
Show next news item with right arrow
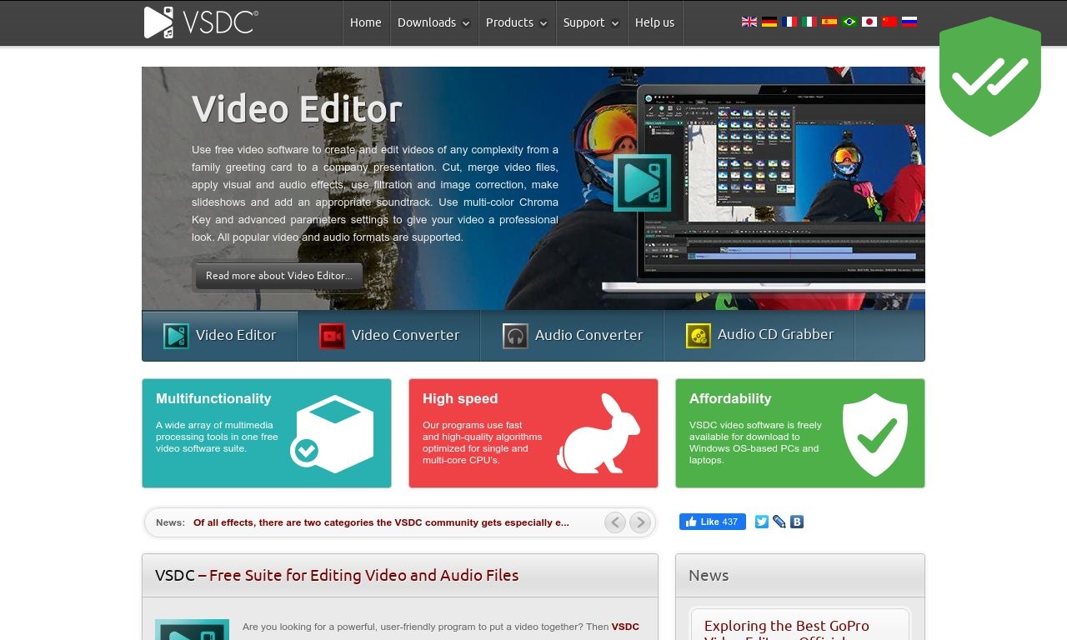point(640,522)
